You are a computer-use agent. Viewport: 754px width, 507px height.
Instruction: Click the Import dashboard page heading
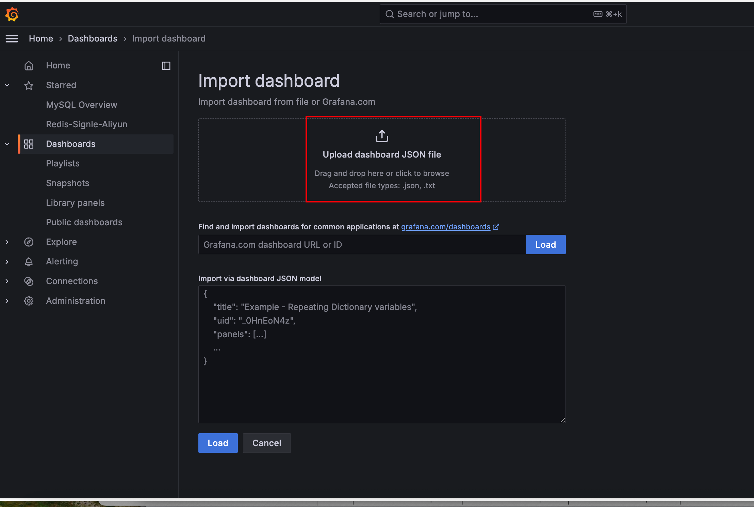[269, 81]
